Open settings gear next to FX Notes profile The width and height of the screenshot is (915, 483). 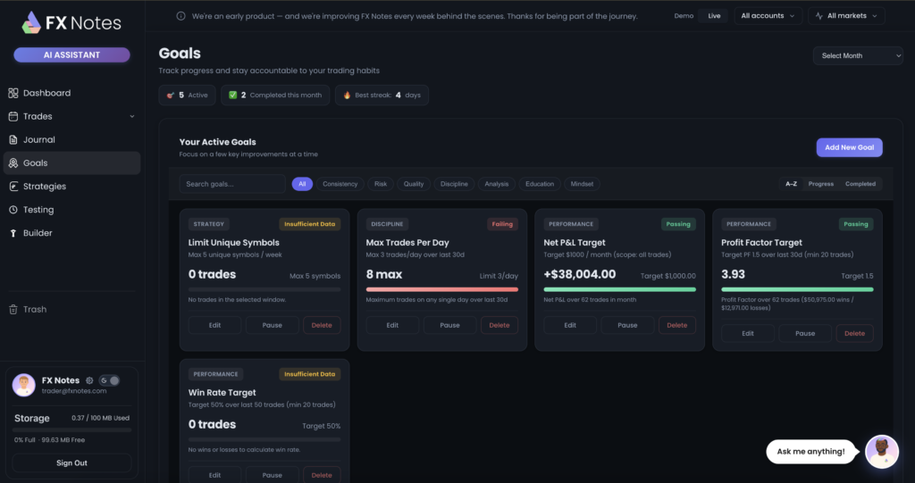point(89,380)
